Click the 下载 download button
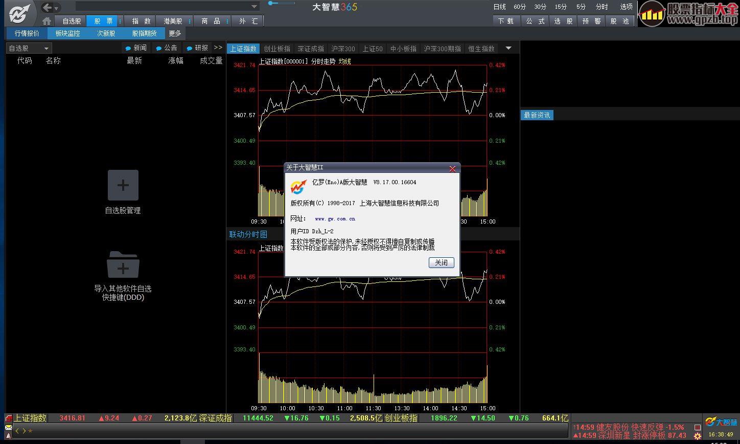This screenshot has width=740, height=444. pyautogui.click(x=506, y=21)
